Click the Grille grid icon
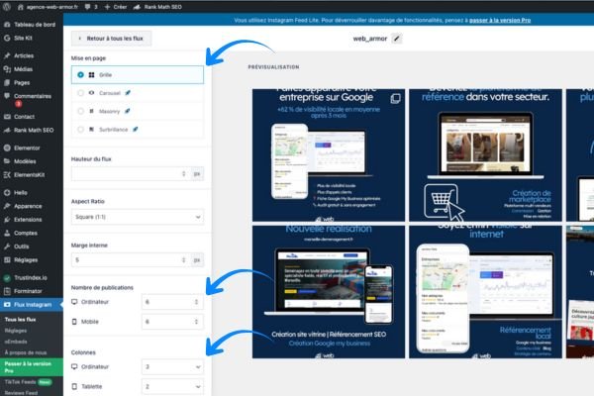The image size is (594, 396). pos(92,75)
